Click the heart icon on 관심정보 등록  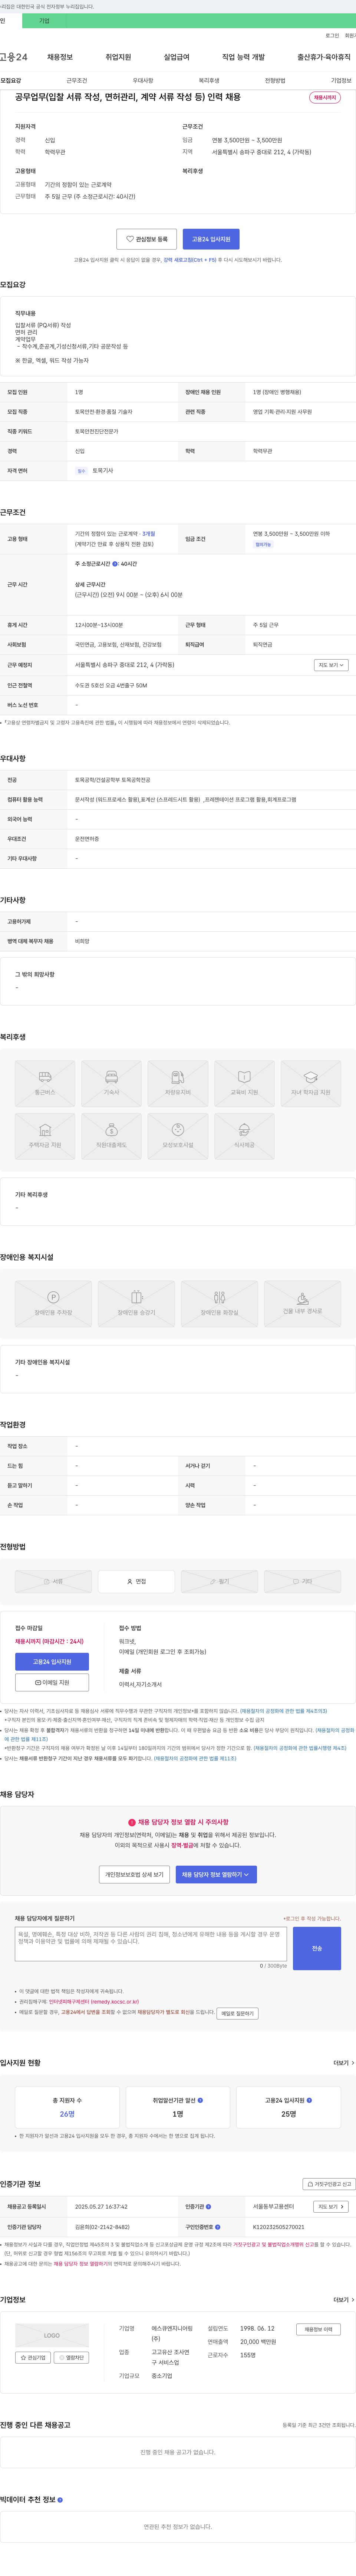pyautogui.click(x=130, y=239)
